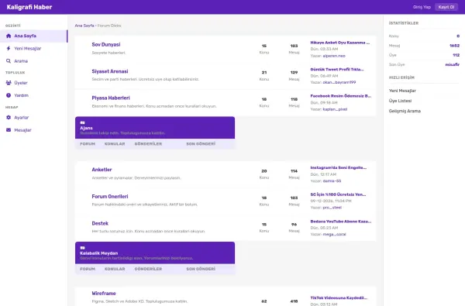Open the Kaligrafi Haber site logo
The height and width of the screenshot is (306, 465).
[29, 7]
